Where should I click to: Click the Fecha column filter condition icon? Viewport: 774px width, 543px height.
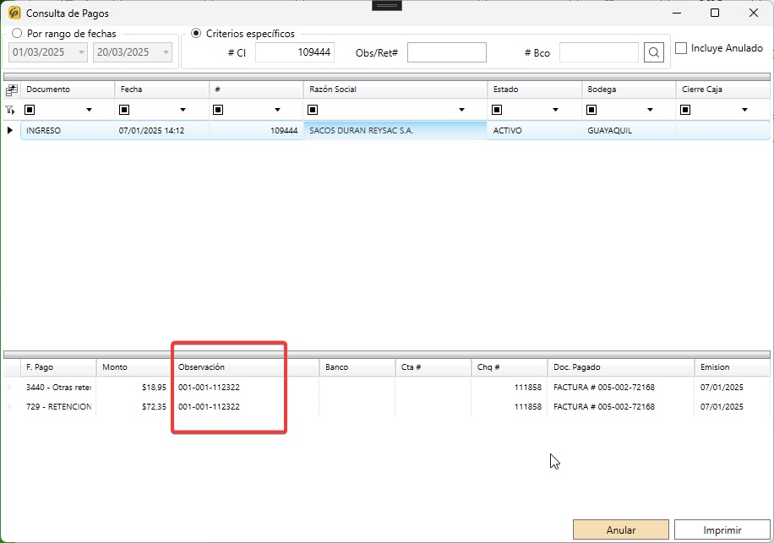pos(124,110)
